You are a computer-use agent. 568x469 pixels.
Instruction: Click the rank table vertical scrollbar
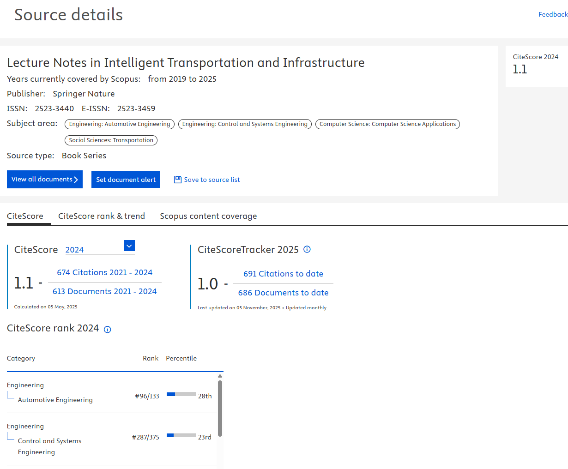tap(220, 409)
